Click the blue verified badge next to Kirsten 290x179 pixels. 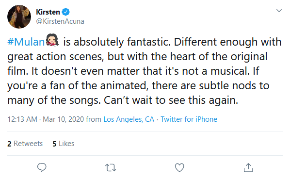tap(65, 12)
